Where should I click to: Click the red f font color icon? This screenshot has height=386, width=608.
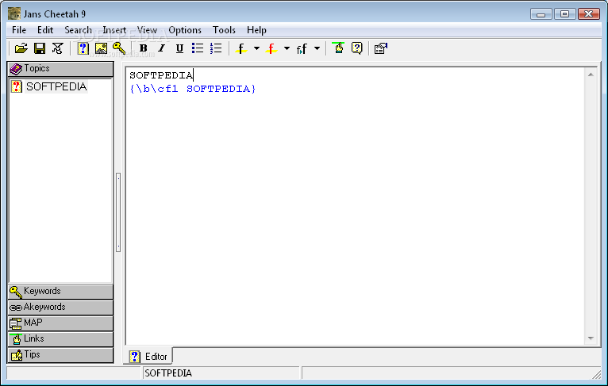click(271, 48)
